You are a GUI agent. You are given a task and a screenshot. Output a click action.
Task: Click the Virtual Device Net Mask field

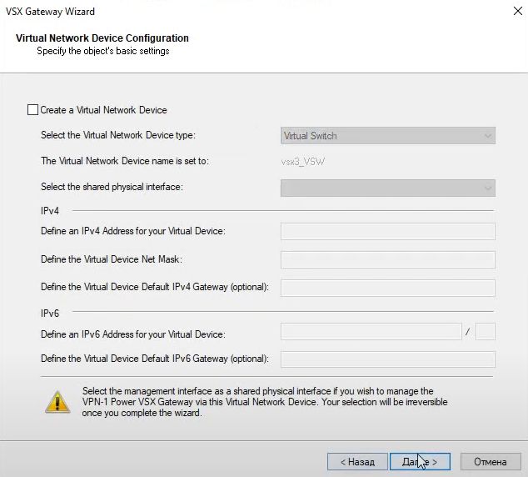pos(387,259)
